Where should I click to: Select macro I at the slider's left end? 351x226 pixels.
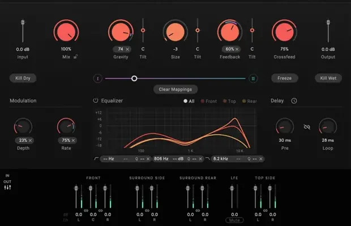click(97, 79)
